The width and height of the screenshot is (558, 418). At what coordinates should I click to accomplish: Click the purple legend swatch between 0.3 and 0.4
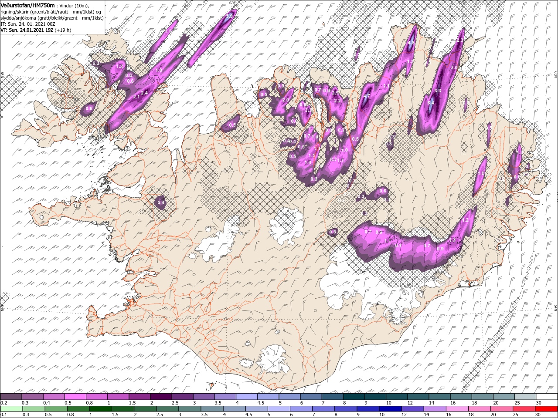tap(33, 397)
